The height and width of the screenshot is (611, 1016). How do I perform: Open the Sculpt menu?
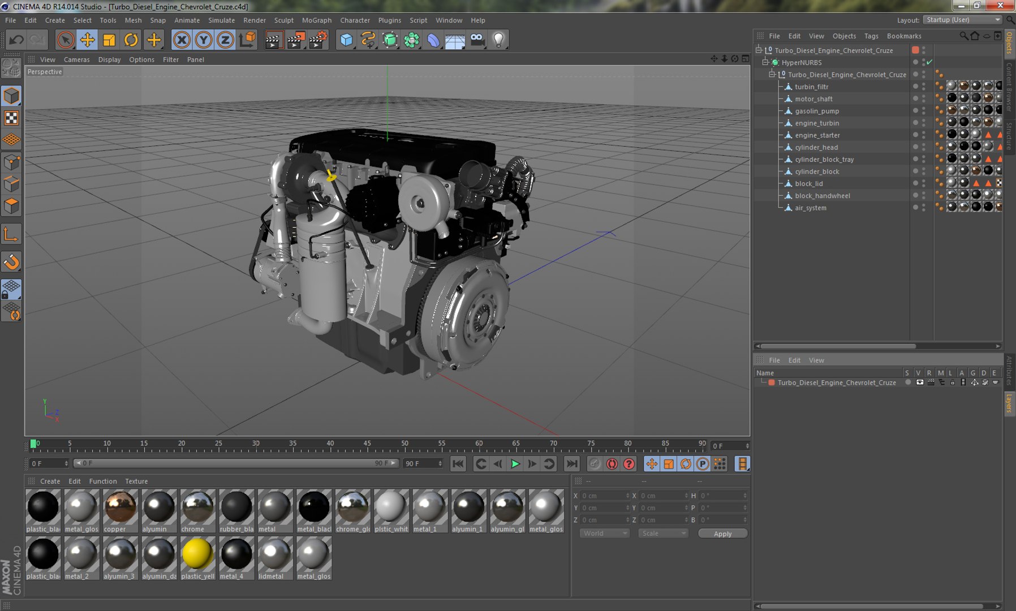(x=284, y=20)
